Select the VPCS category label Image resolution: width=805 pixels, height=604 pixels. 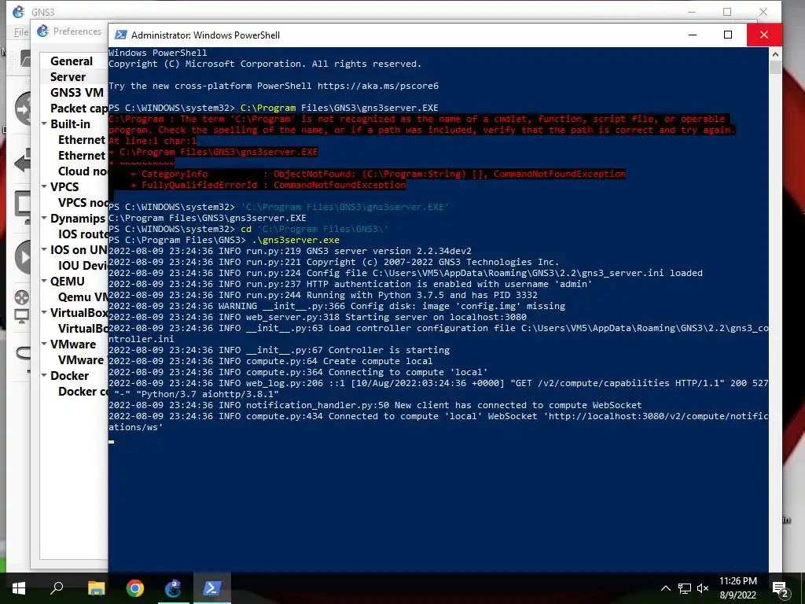click(x=64, y=187)
